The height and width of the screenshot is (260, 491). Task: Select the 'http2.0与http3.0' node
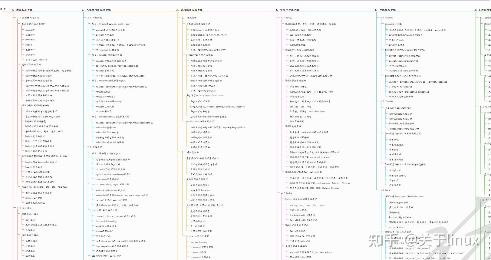[x=106, y=97]
